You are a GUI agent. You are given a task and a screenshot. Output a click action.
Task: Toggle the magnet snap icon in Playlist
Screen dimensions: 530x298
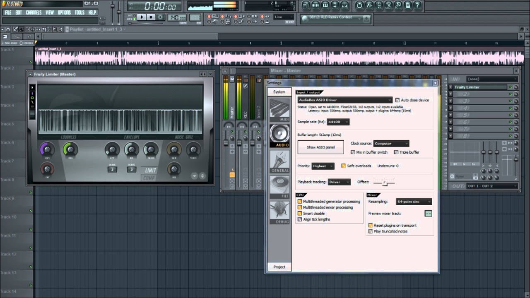pyautogui.click(x=7, y=29)
